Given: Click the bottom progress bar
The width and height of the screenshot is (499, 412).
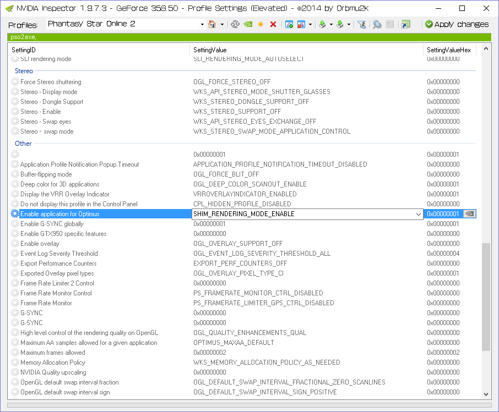Looking at the screenshot, I should click(x=249, y=405).
